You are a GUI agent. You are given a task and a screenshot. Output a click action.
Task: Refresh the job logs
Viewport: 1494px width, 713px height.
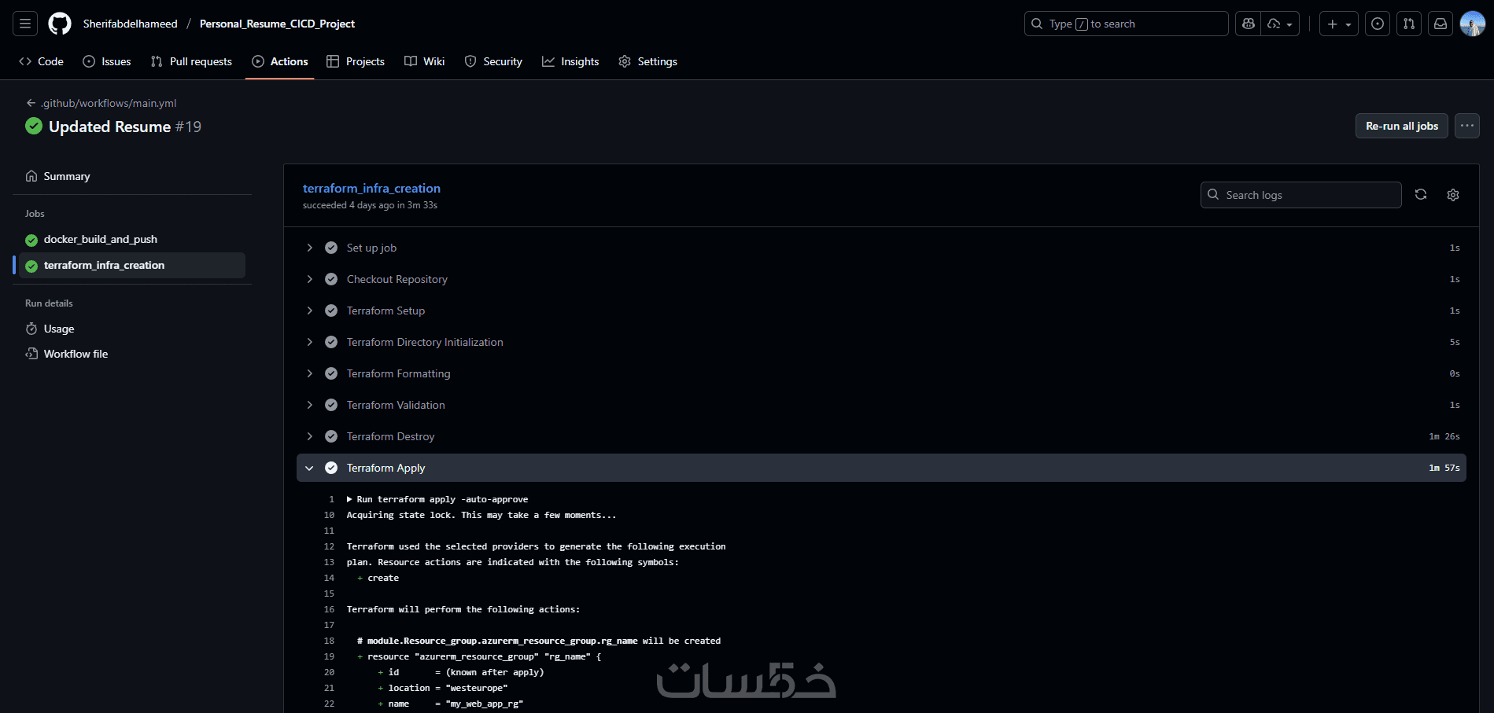pyautogui.click(x=1421, y=194)
